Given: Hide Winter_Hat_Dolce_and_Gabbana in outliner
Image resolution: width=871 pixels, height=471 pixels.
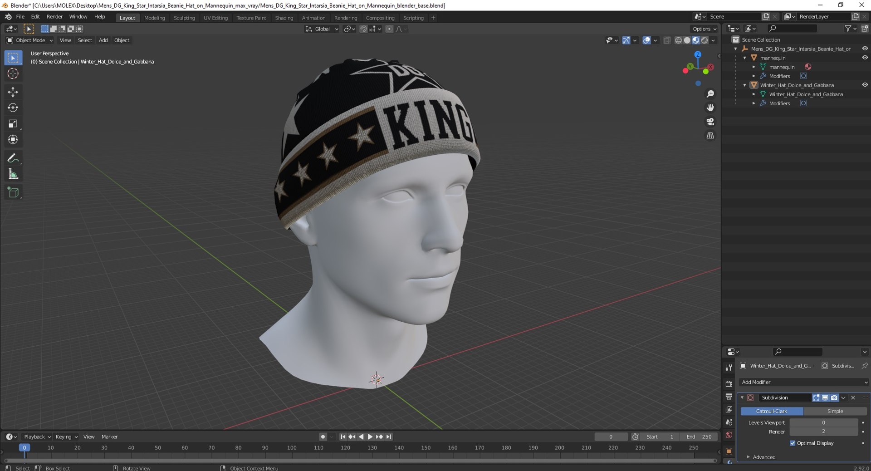Looking at the screenshot, I should [865, 85].
